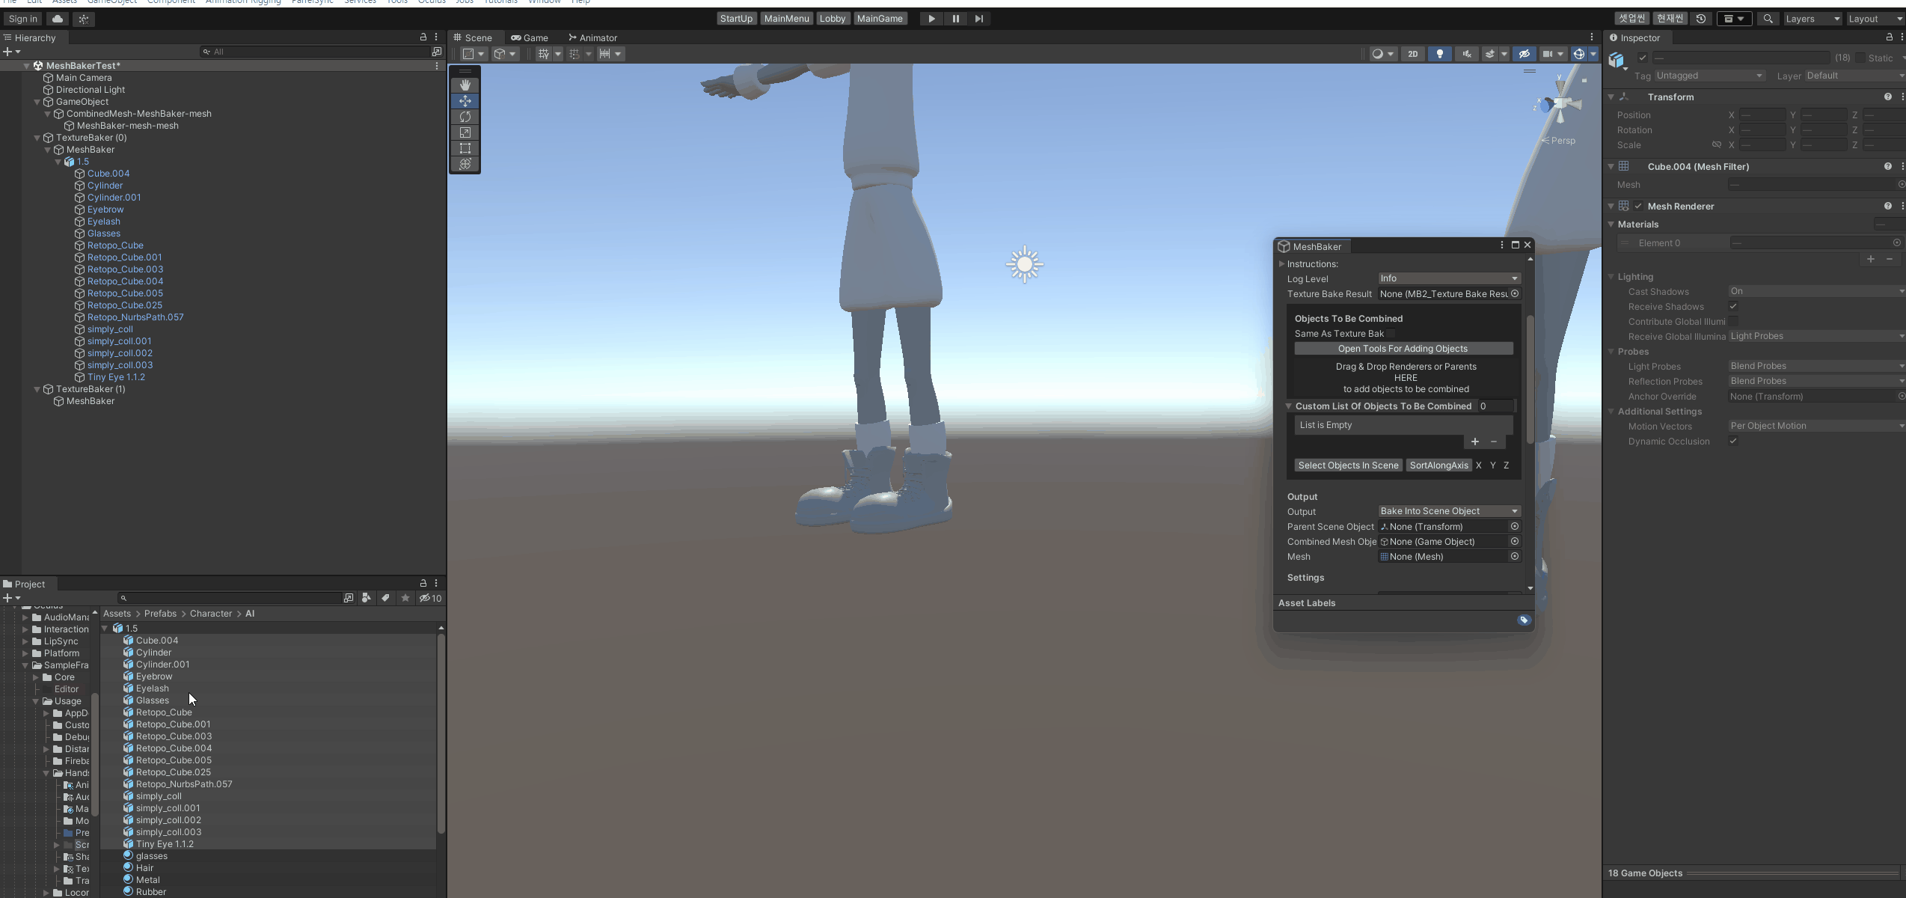Click the Play button
Image resolution: width=1906 pixels, height=898 pixels.
[931, 19]
